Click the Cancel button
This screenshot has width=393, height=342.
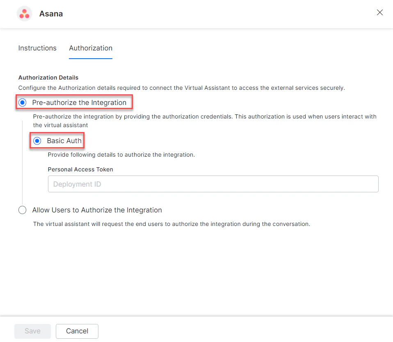point(77,331)
